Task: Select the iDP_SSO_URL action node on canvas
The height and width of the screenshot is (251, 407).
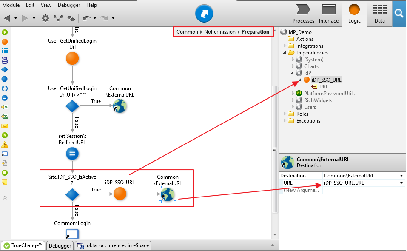Action: 120,194
